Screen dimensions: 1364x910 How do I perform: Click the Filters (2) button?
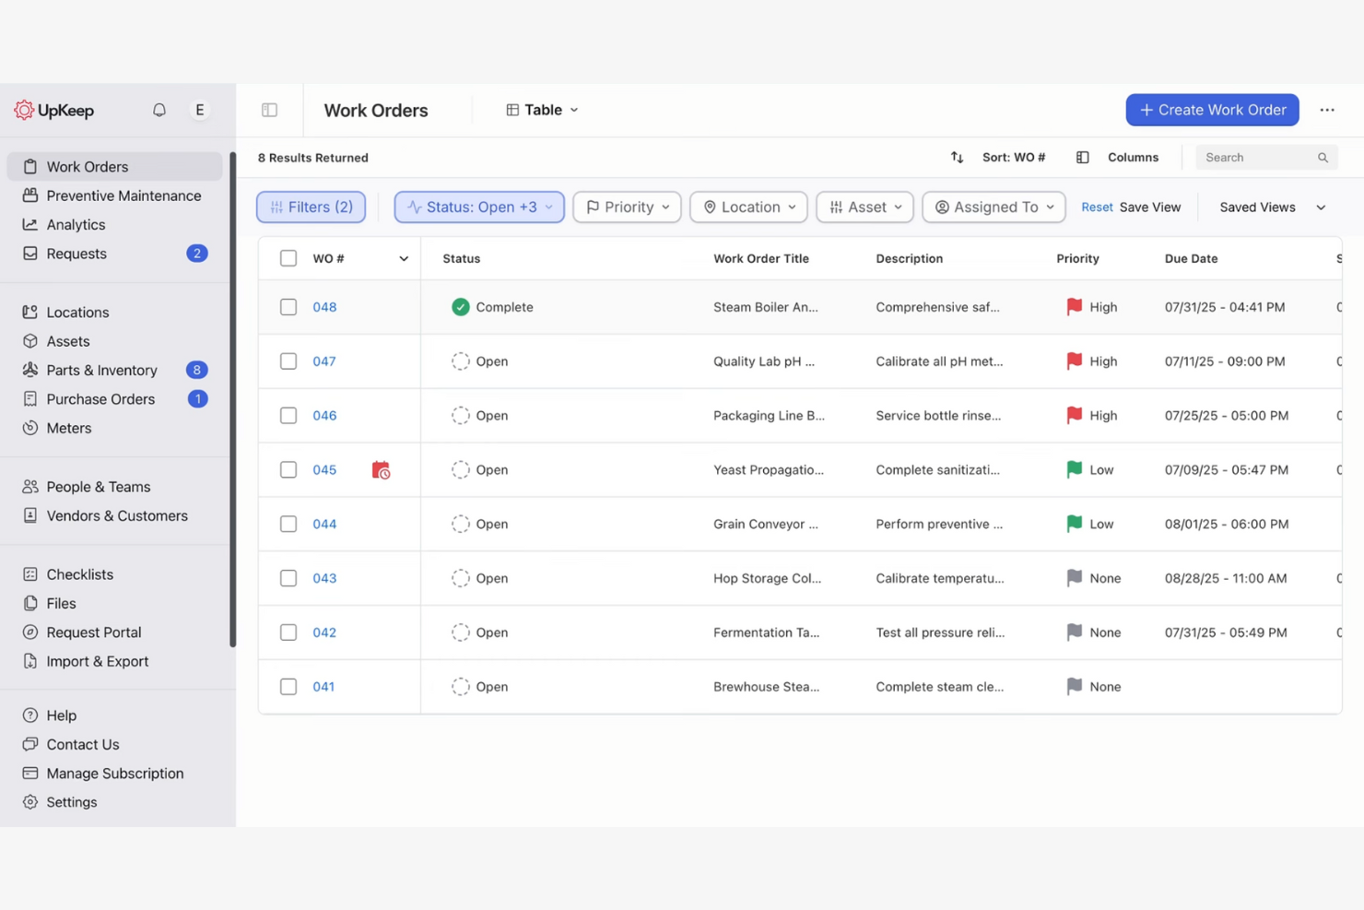point(312,207)
